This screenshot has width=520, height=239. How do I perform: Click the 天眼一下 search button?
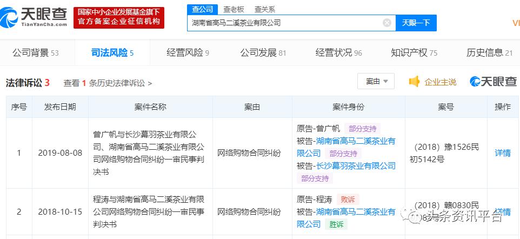[416, 23]
